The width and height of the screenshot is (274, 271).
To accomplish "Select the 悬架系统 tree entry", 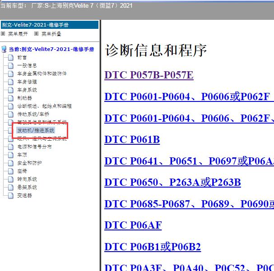I will point(27,187).
